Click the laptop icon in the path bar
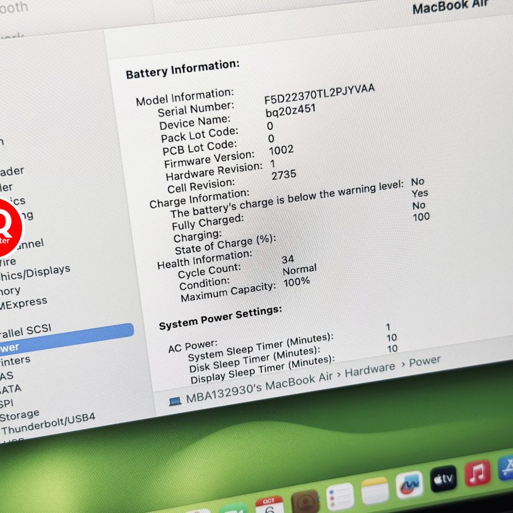513x513 pixels. (175, 401)
